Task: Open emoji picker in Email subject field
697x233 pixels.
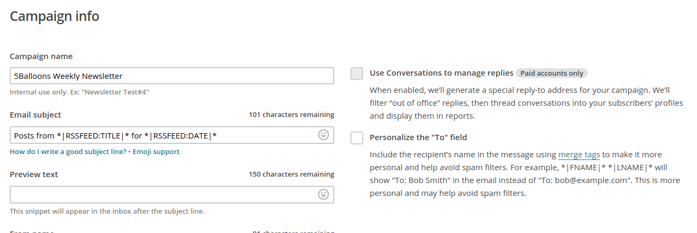Action: click(324, 135)
